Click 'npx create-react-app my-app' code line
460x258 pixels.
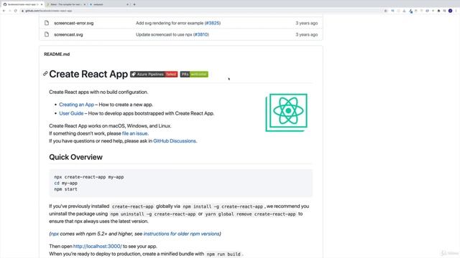[x=89, y=177]
